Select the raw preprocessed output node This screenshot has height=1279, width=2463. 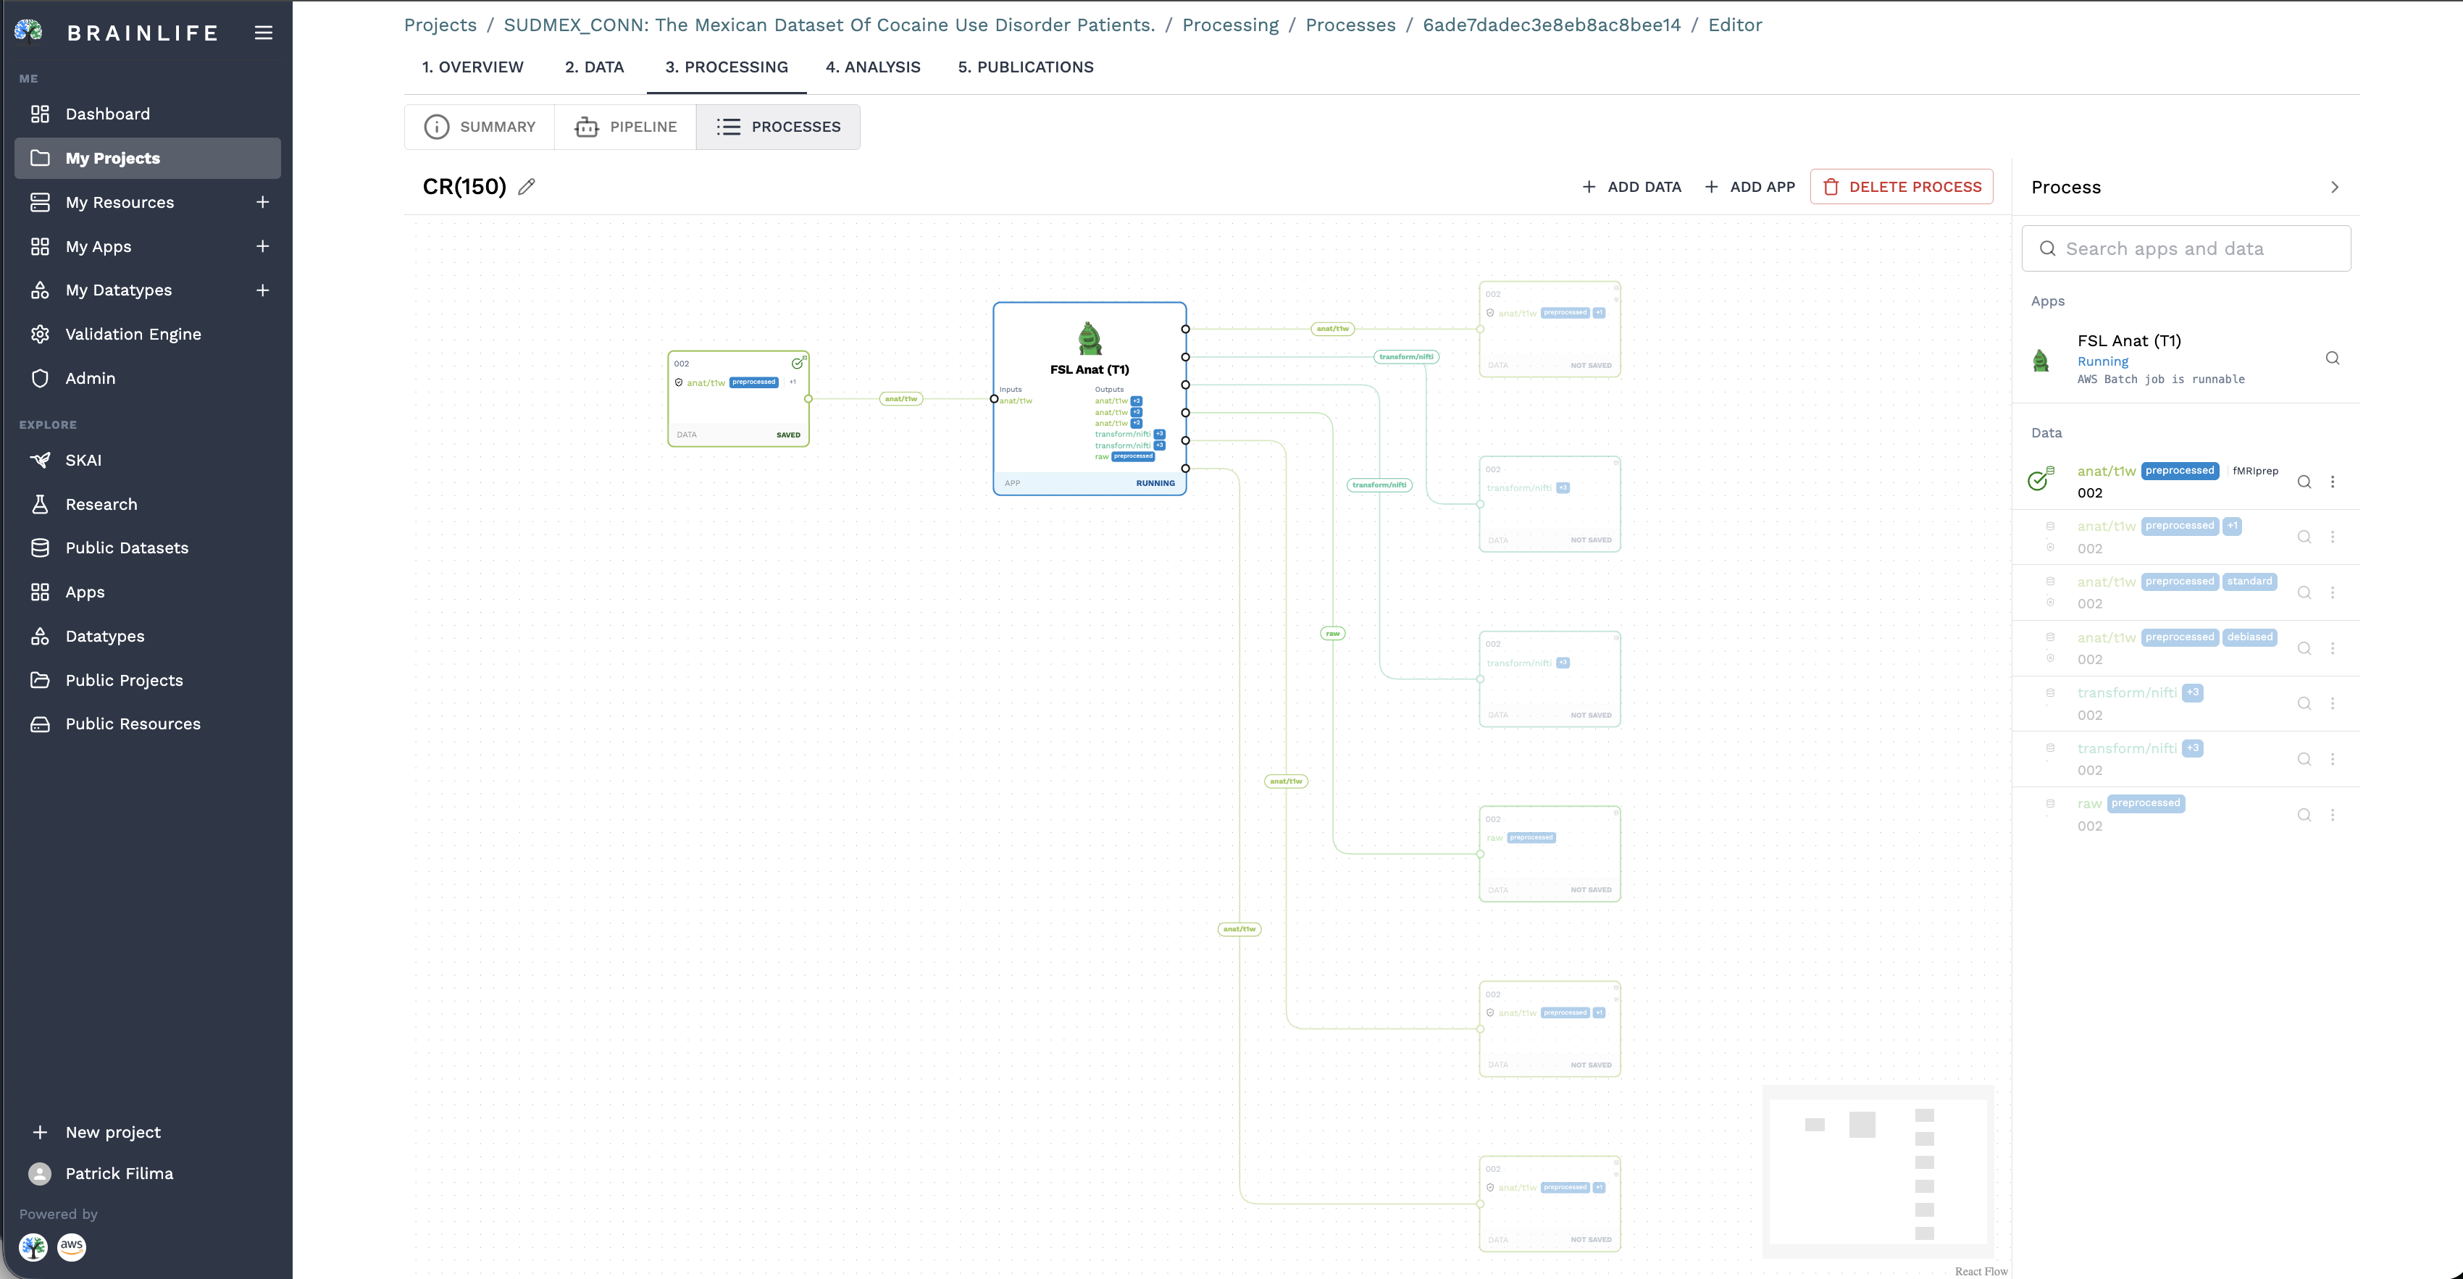(1549, 854)
